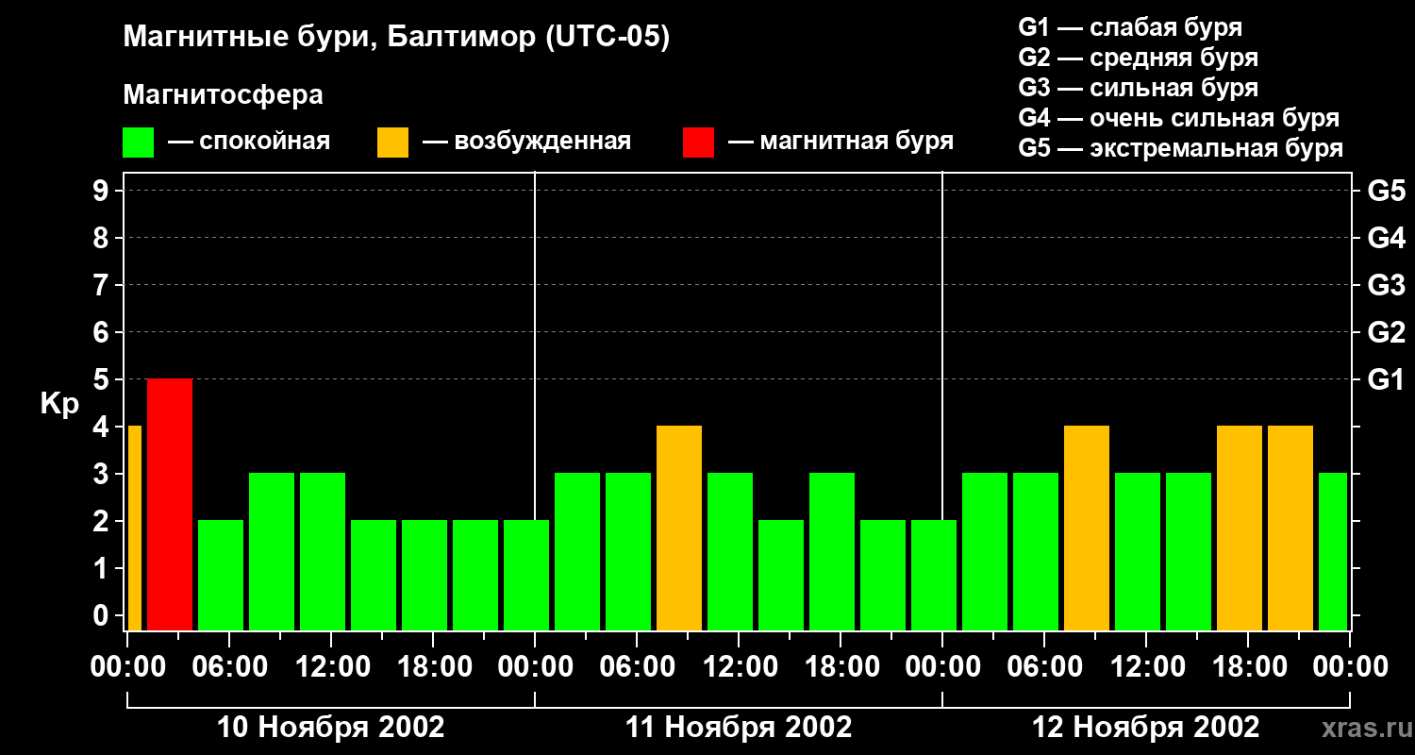Click the '11 Ноября 2002' date label

tap(739, 728)
